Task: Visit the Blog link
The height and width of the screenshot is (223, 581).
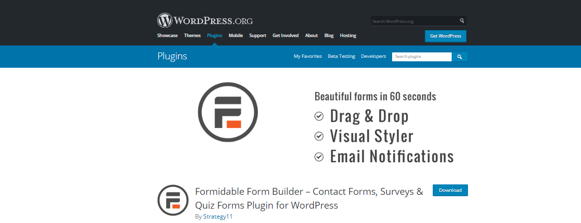Action: (x=329, y=36)
